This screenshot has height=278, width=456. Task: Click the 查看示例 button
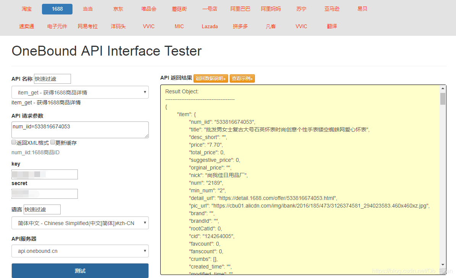point(242,78)
